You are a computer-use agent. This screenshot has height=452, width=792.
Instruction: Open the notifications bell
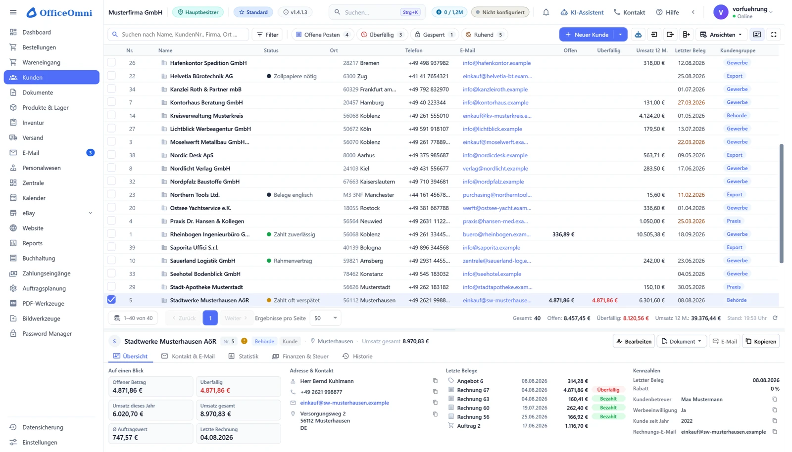point(546,12)
